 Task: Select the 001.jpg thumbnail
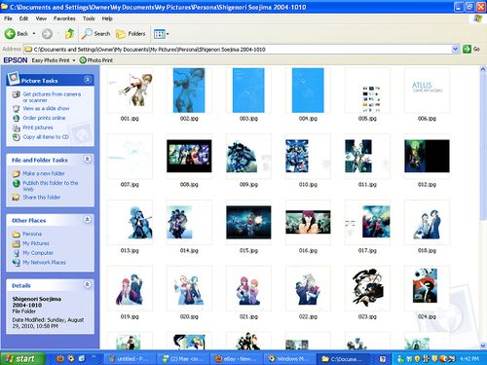(x=130, y=91)
